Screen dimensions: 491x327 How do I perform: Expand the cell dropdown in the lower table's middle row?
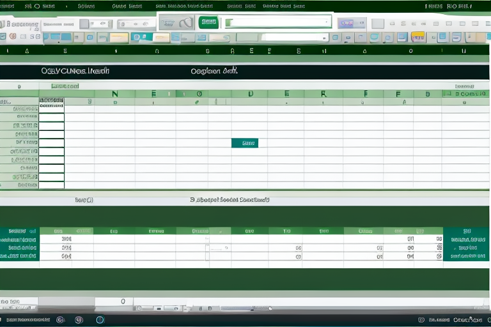coord(226,248)
